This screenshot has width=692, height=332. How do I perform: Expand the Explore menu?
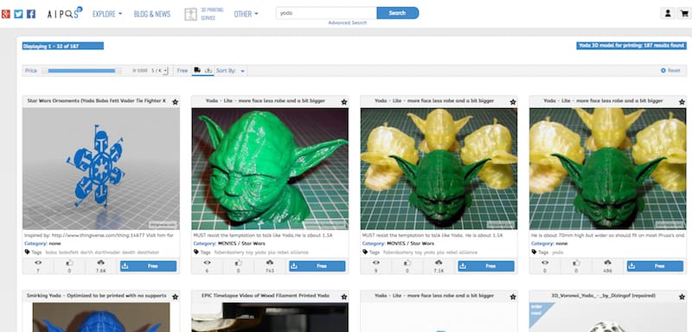(x=107, y=14)
